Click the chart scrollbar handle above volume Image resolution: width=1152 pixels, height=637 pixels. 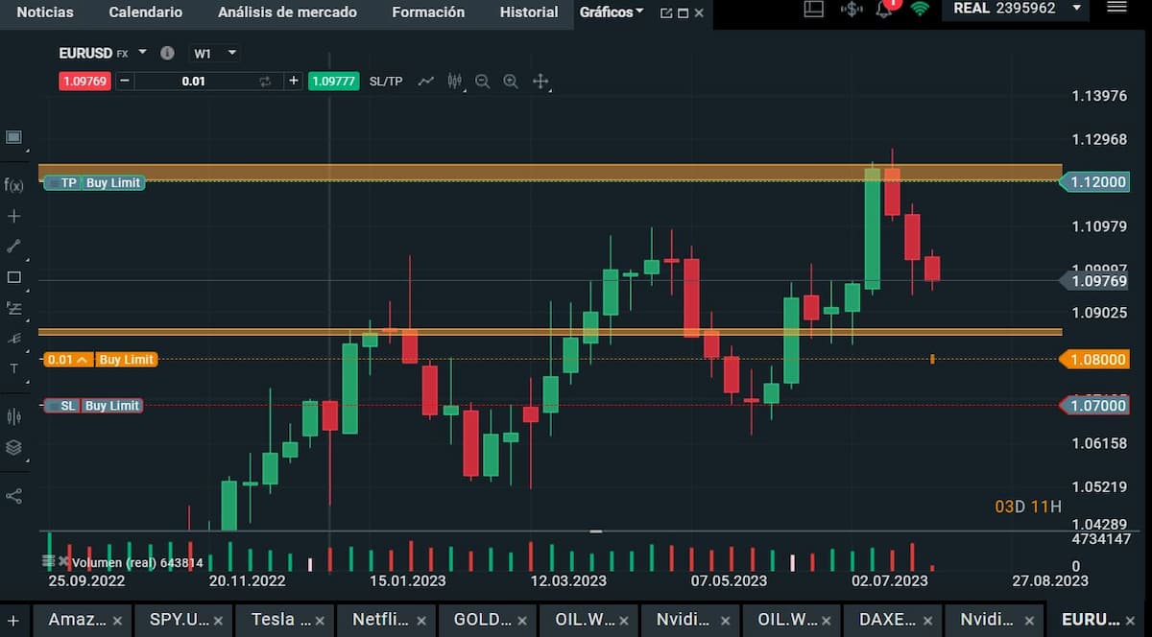596,531
